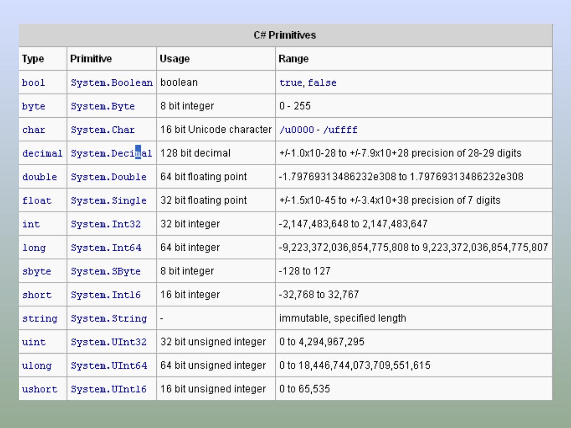The height and width of the screenshot is (428, 571).
Task: Click the float type link
Action: pos(36,201)
